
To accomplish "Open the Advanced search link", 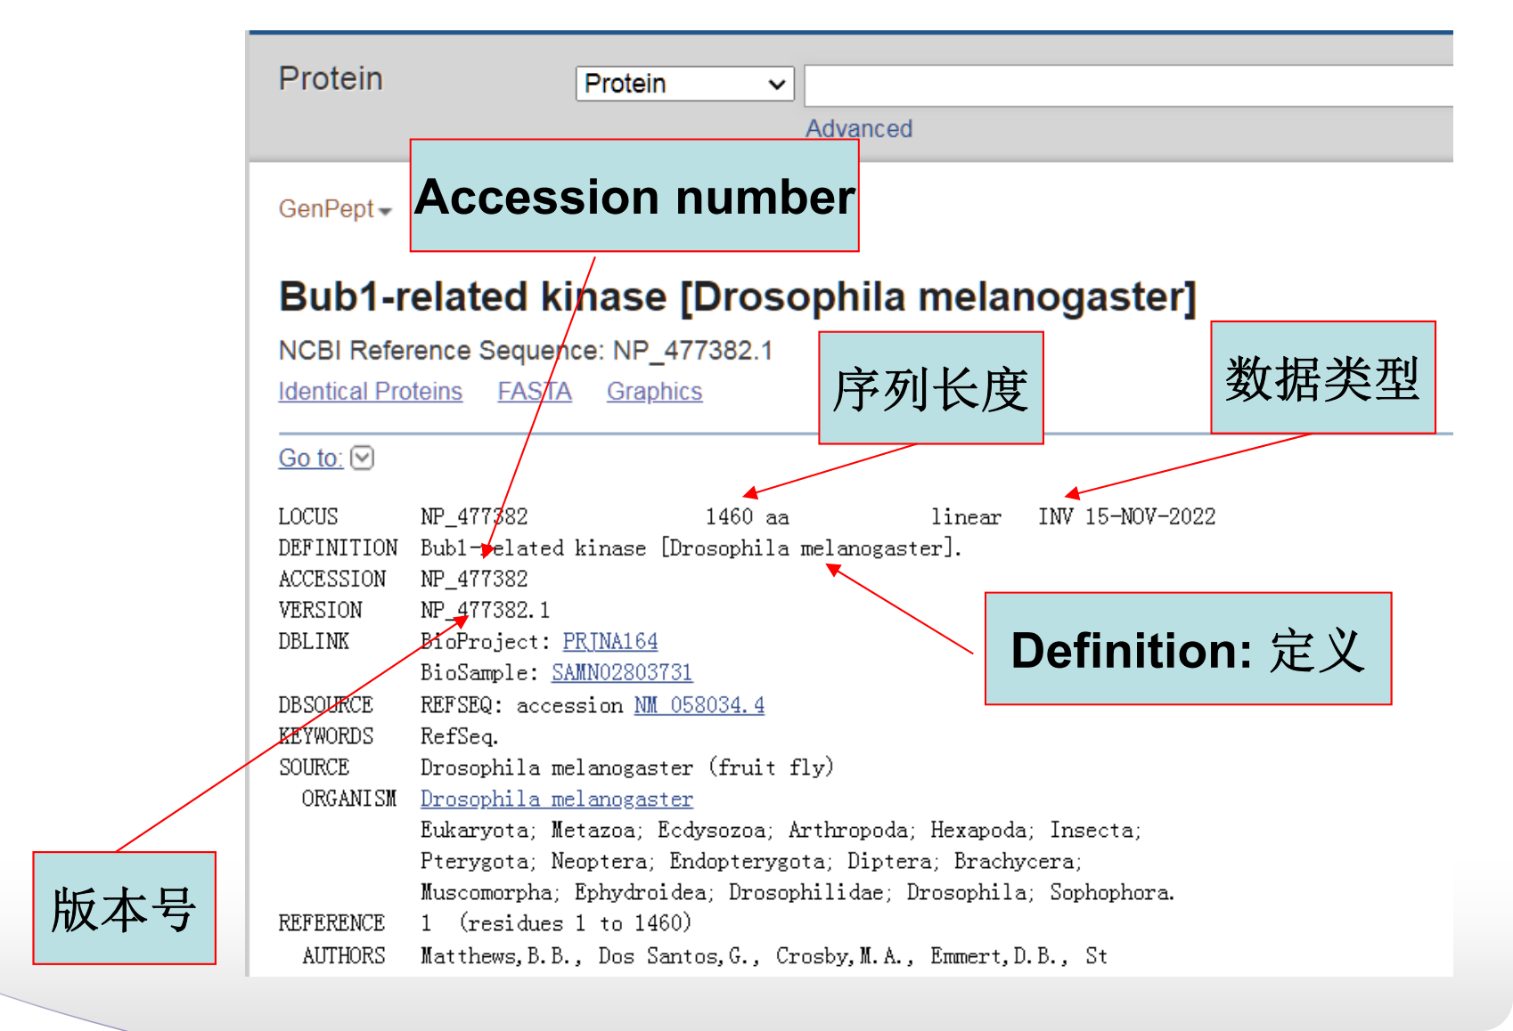I will (x=859, y=129).
